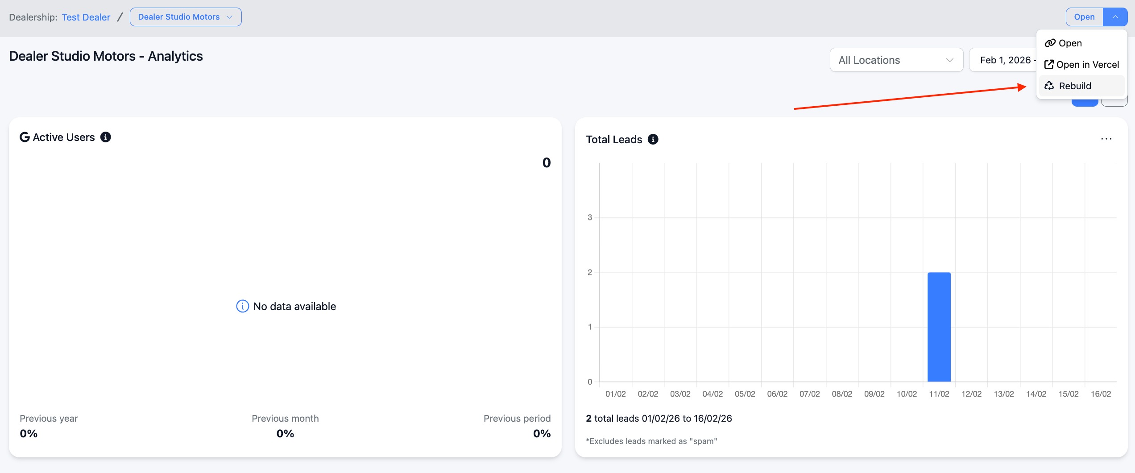Choose the Open entry in the dropdown menu
The height and width of the screenshot is (473, 1135).
(1070, 43)
